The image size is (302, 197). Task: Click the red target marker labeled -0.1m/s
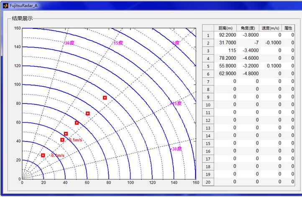pyautogui.click(x=43, y=155)
